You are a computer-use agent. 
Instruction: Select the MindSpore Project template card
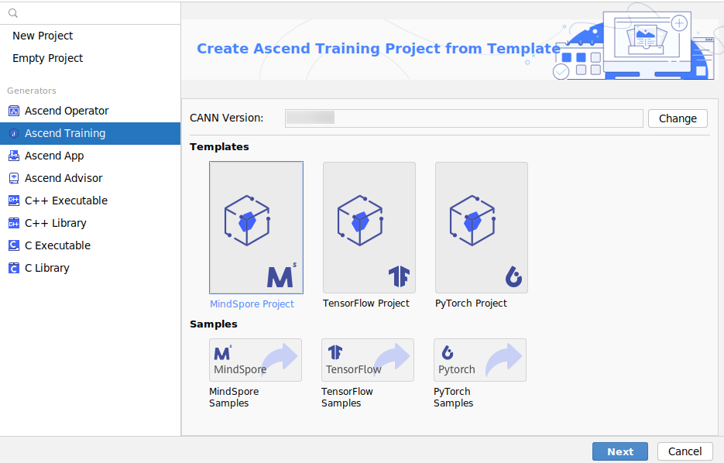[256, 228]
